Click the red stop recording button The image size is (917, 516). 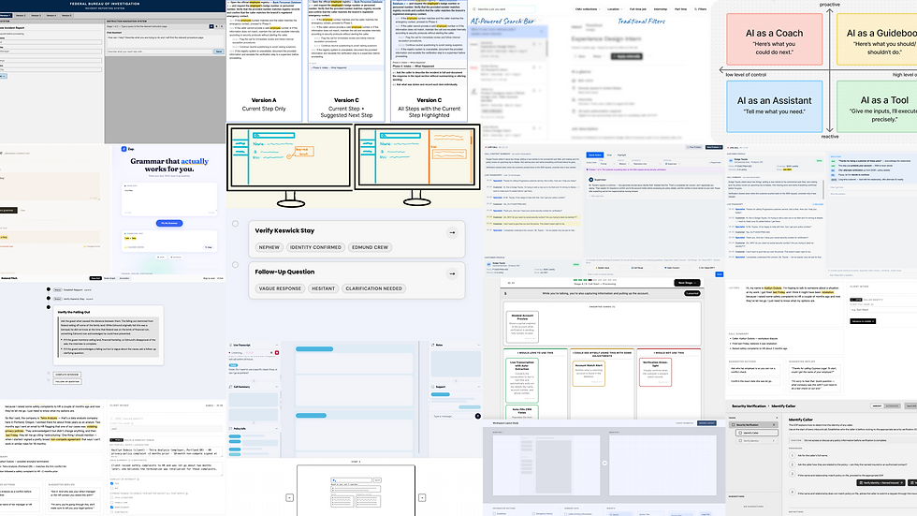point(277,353)
